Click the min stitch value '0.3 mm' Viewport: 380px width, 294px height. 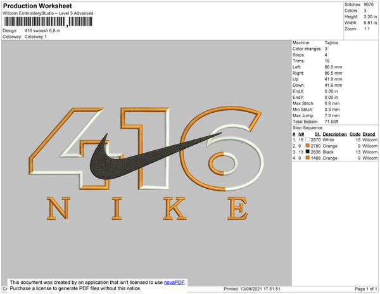pyautogui.click(x=332, y=110)
